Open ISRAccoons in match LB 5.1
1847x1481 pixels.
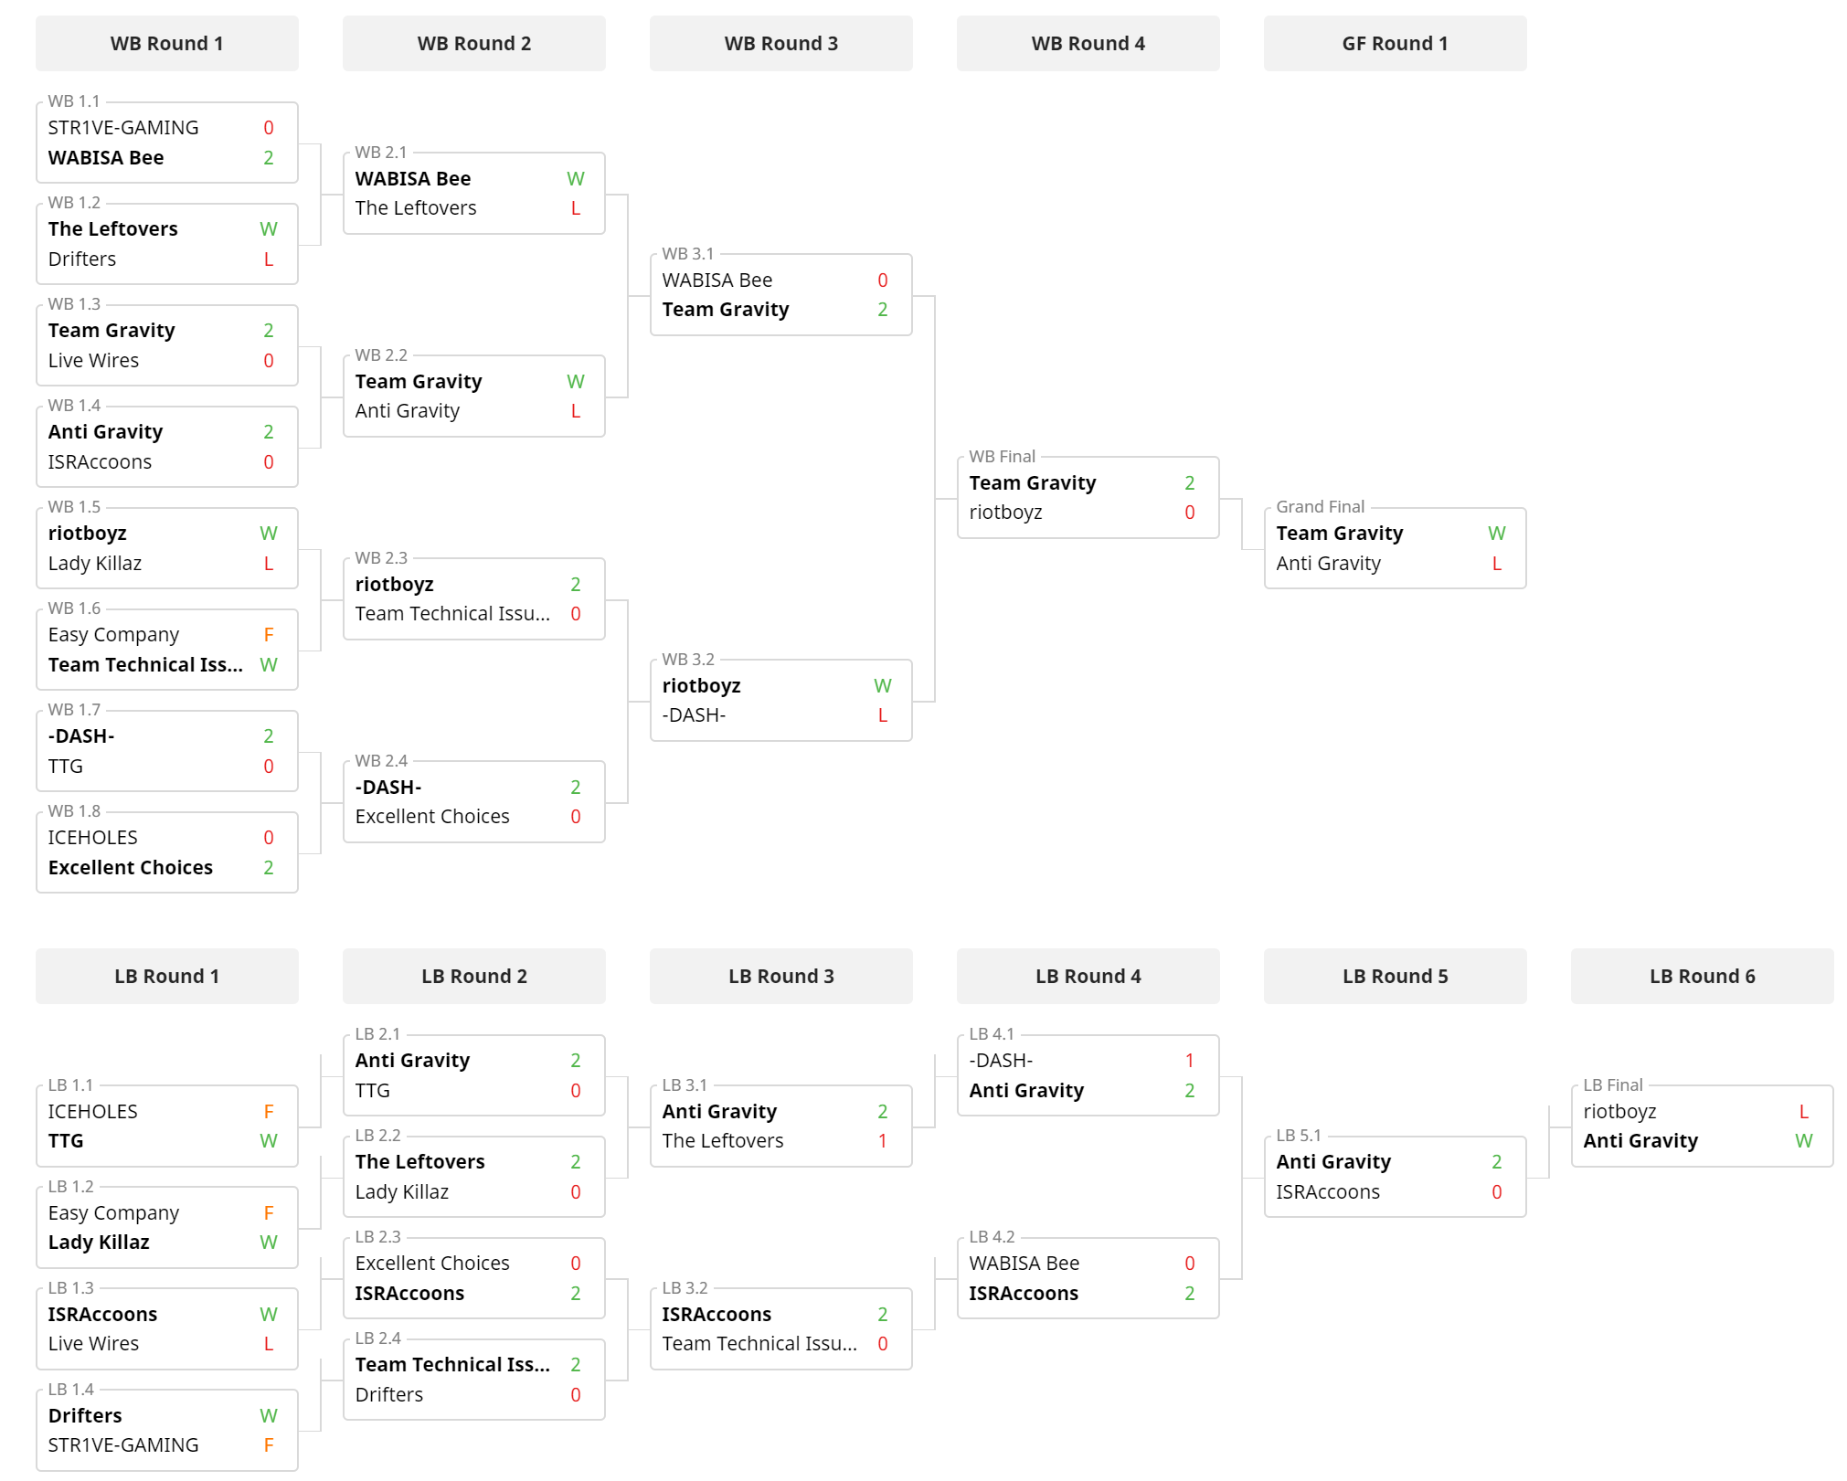1328,1191
